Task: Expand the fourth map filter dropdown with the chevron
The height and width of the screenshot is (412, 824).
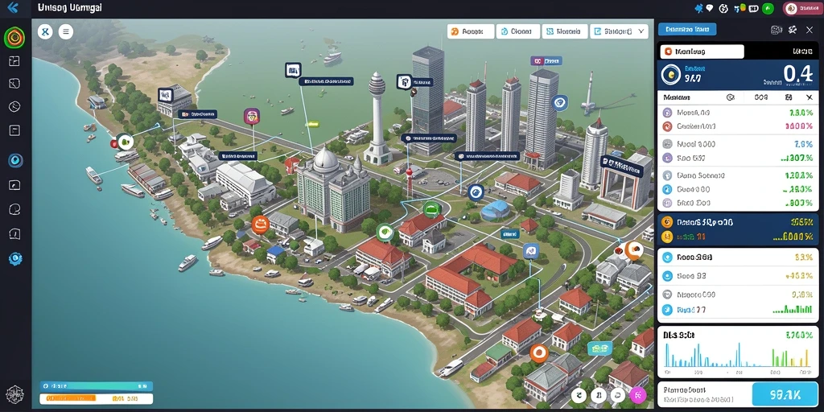Action: click(619, 31)
